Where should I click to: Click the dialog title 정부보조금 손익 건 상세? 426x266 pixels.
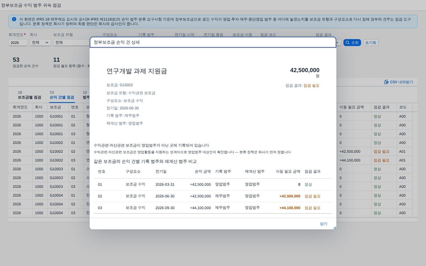[x=117, y=42]
